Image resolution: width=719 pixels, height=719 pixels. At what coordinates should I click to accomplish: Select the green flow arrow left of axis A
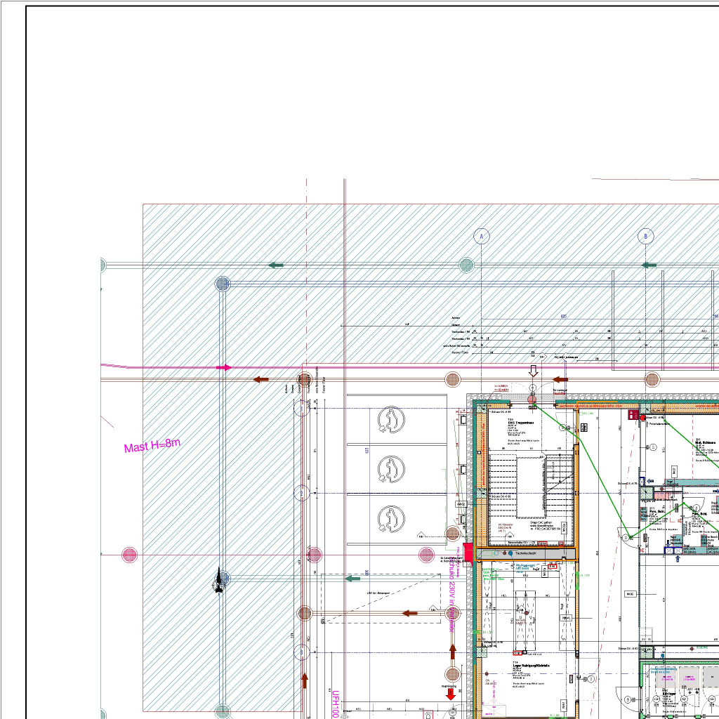click(275, 265)
